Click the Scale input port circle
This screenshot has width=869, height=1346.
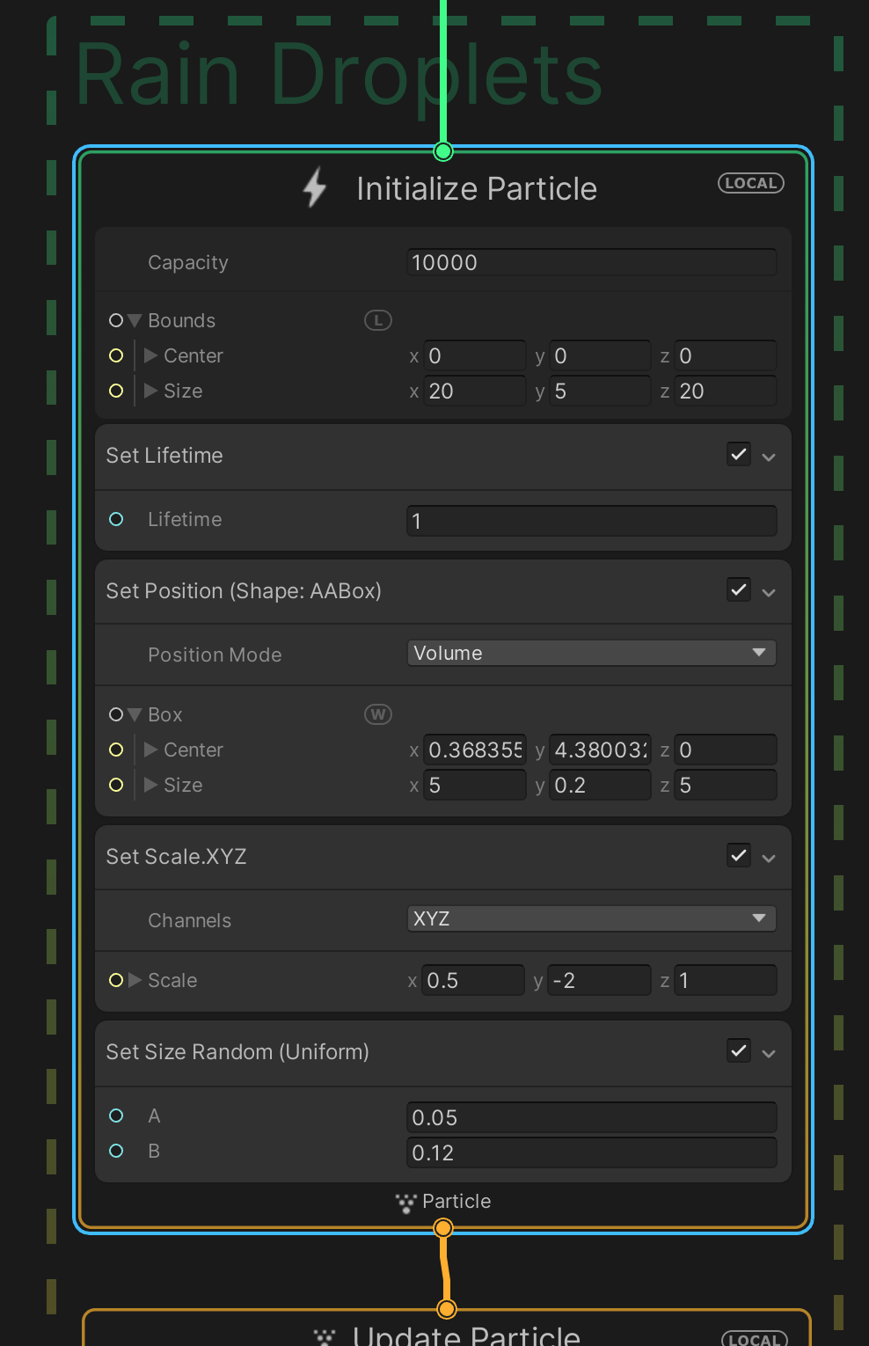click(116, 980)
